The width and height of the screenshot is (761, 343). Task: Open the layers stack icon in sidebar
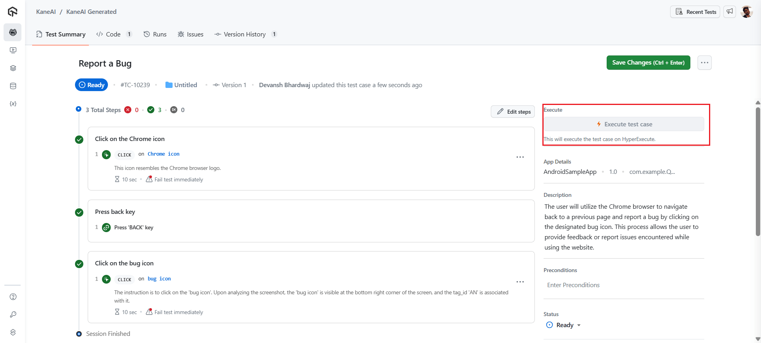(x=13, y=68)
